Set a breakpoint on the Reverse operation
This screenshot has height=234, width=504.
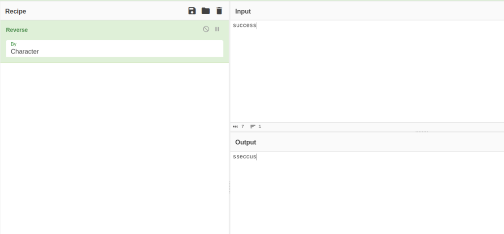(217, 29)
